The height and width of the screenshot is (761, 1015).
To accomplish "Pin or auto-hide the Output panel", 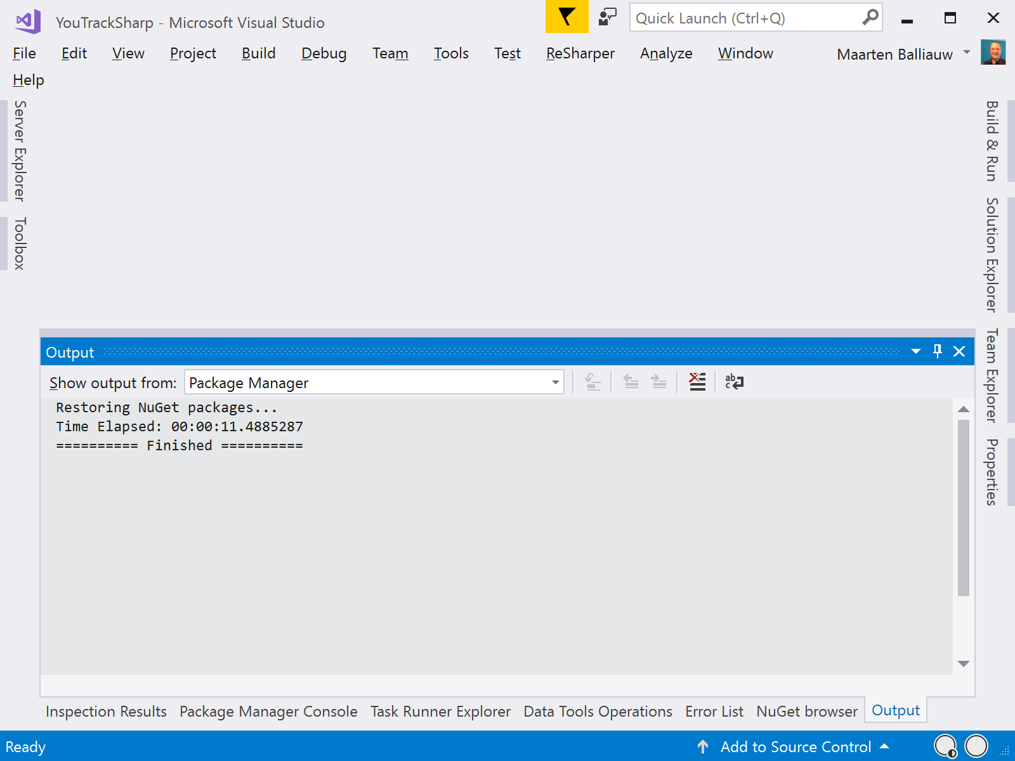I will [938, 351].
